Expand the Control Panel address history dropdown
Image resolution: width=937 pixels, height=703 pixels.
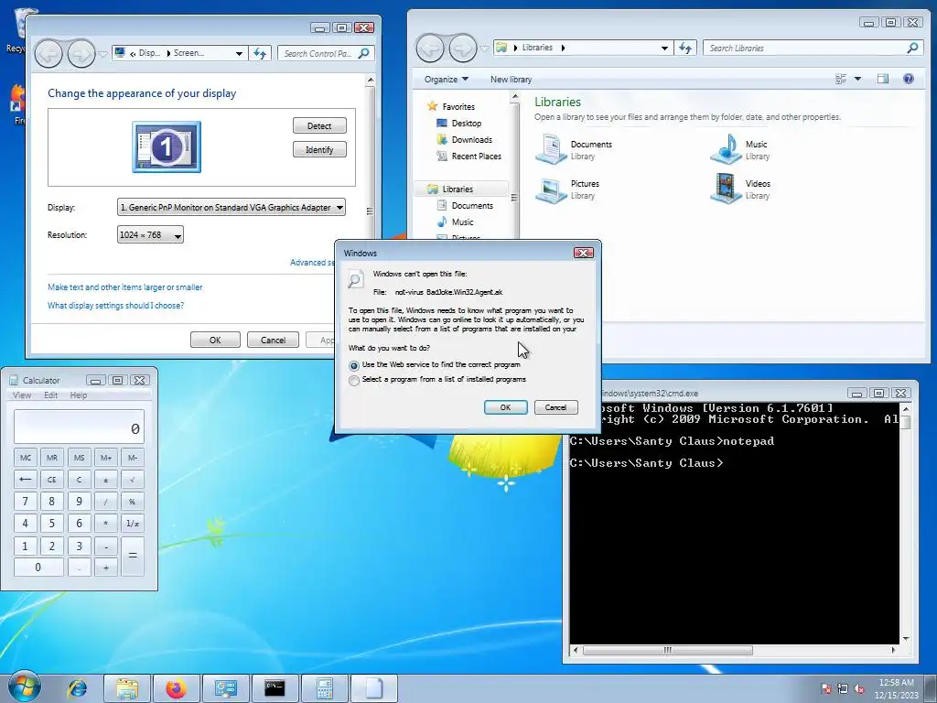(239, 53)
